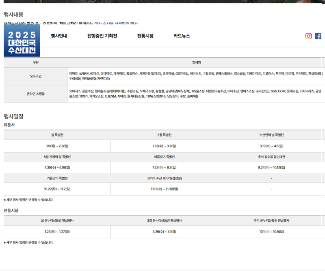Click the 2월 특별전 header cell
Image resolution: width=325 pixels, height=271 pixels.
(164, 135)
